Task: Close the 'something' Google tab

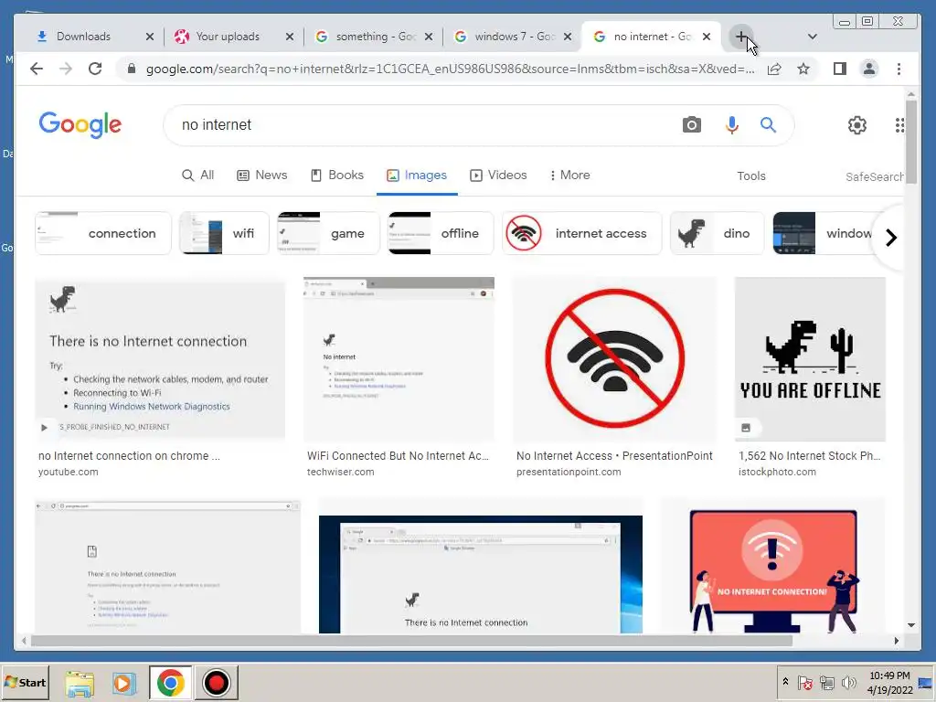Action: 429,37
